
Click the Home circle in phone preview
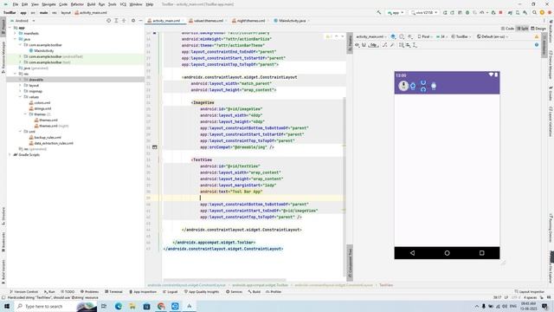(x=447, y=253)
